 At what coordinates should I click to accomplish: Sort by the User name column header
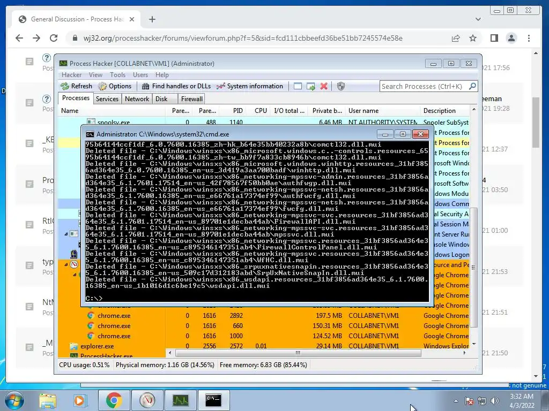pyautogui.click(x=382, y=111)
